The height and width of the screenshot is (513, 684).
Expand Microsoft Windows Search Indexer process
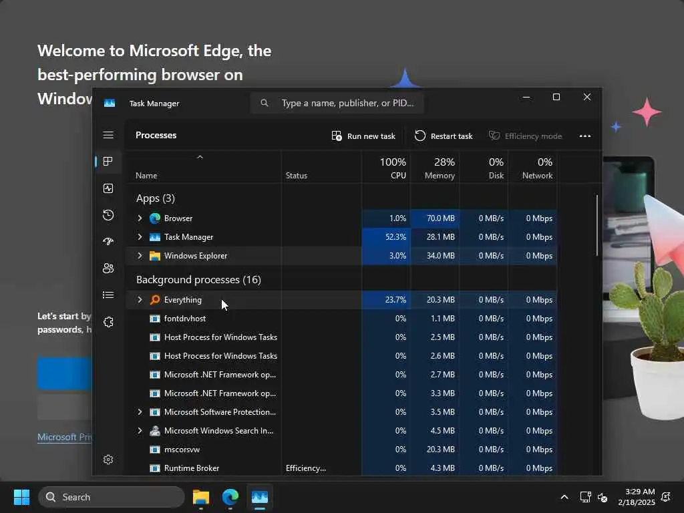(140, 431)
